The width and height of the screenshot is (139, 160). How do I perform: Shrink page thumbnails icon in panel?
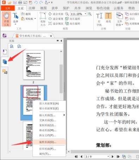click(19, 46)
